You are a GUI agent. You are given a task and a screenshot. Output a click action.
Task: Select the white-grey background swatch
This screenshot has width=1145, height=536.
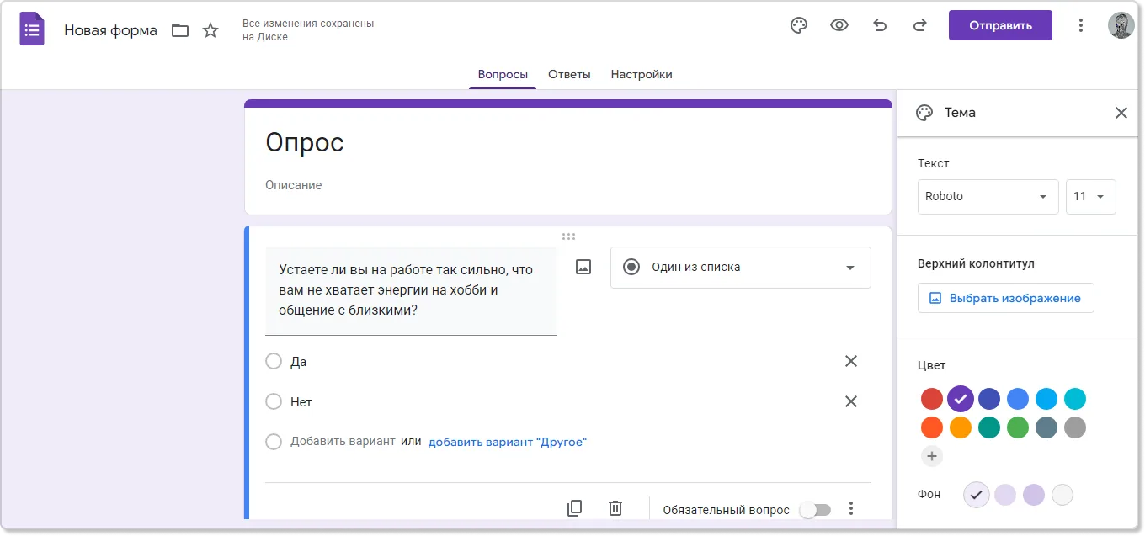click(x=1062, y=495)
